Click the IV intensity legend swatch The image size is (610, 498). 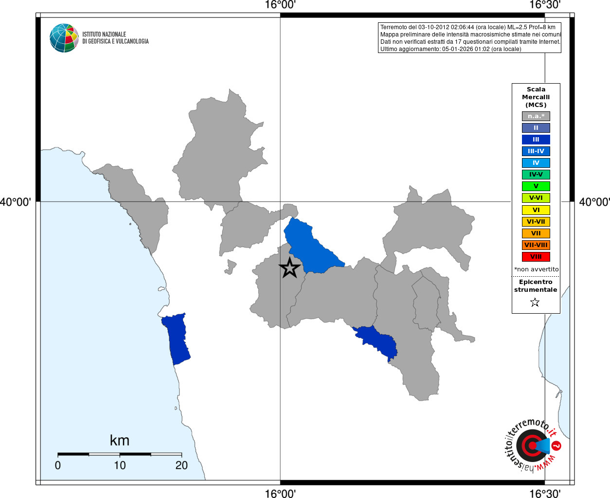[536, 163]
